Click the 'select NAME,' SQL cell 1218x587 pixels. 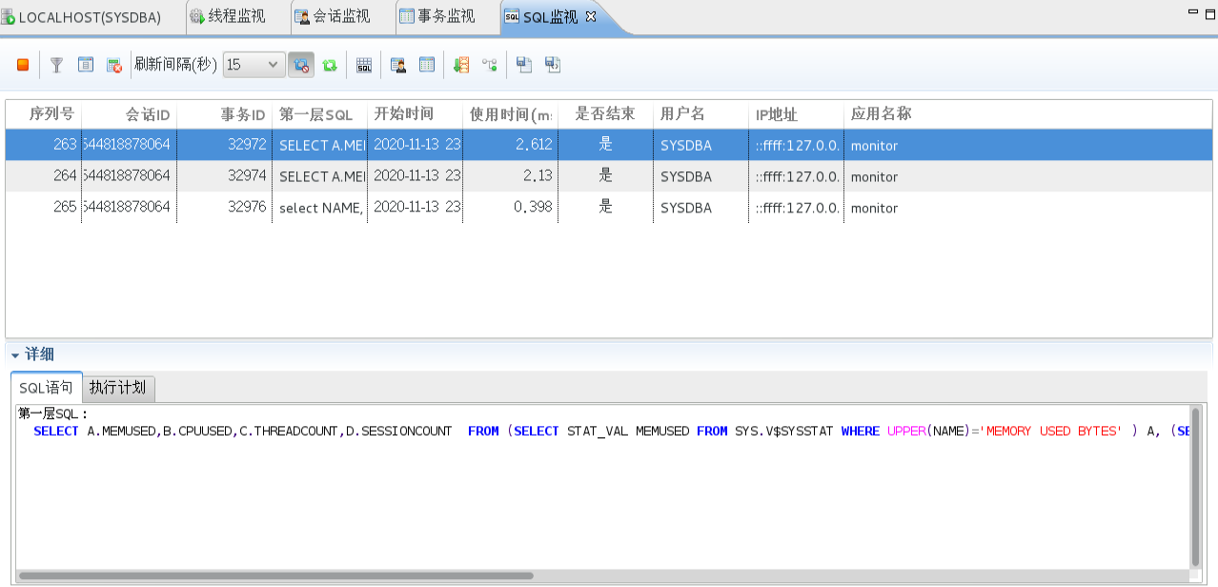point(321,208)
